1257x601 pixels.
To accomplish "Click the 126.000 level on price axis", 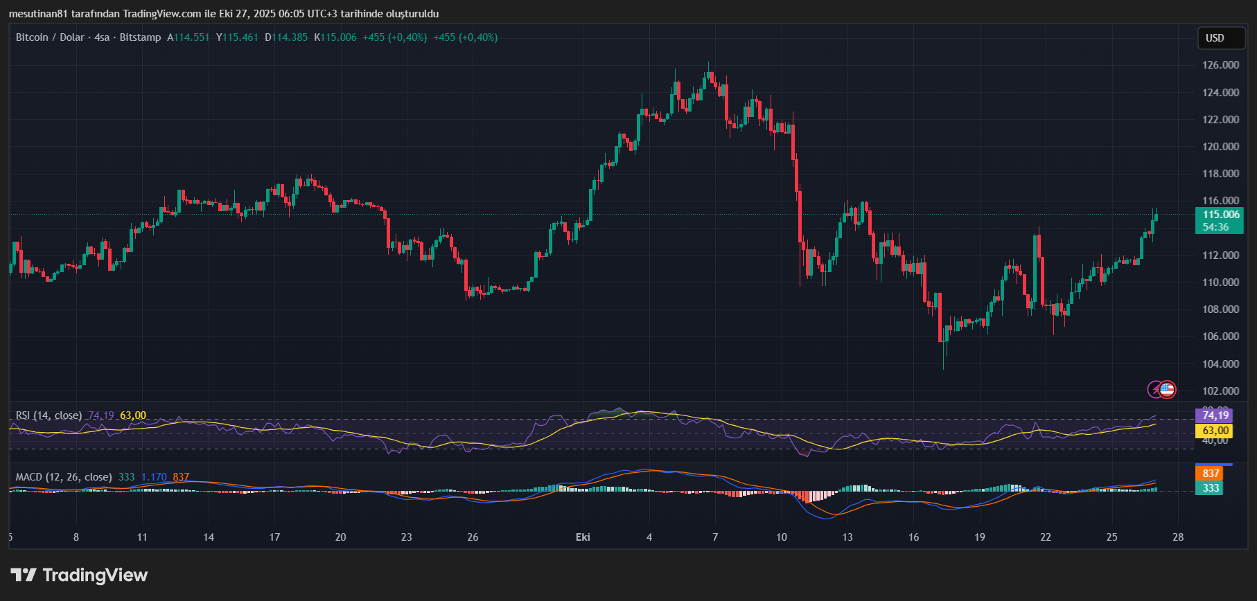I will coord(1220,65).
